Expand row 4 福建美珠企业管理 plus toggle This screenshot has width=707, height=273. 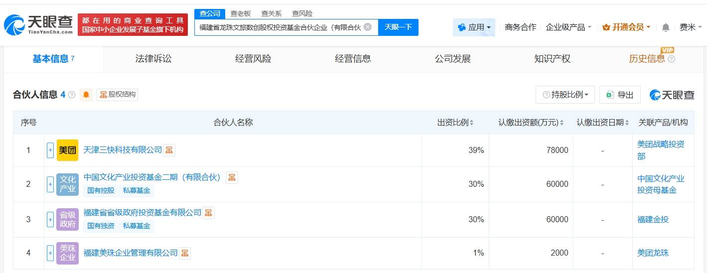pos(50,253)
